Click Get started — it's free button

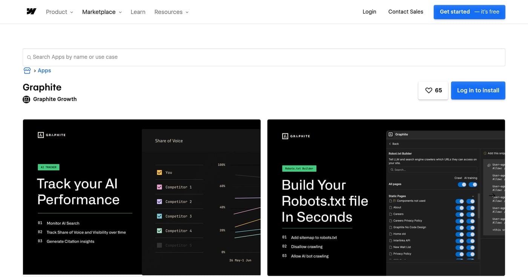click(470, 12)
